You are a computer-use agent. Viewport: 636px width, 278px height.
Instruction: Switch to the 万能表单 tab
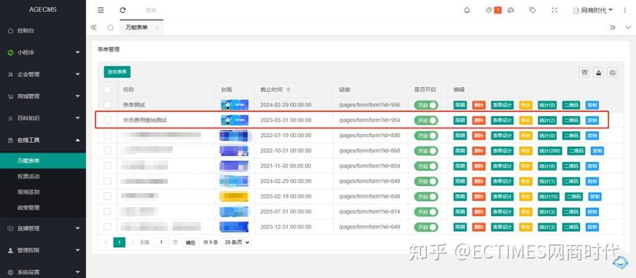pos(137,27)
